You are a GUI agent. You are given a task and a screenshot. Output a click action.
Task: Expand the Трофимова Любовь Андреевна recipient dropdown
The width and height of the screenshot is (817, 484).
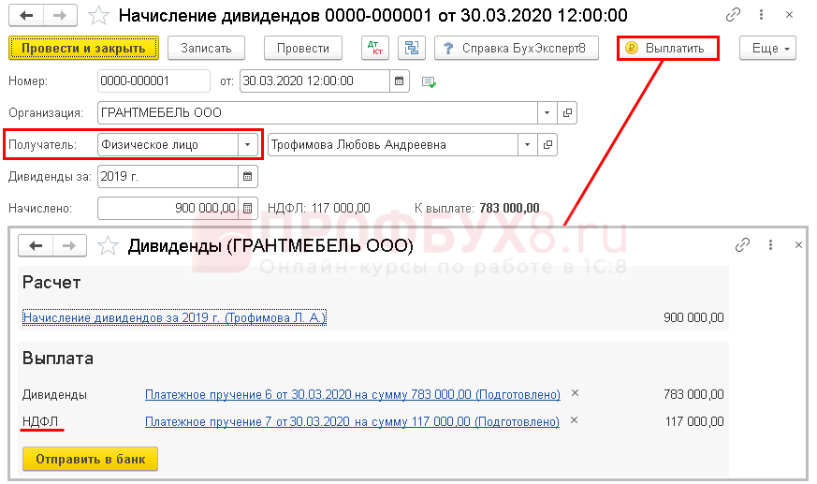(x=527, y=144)
